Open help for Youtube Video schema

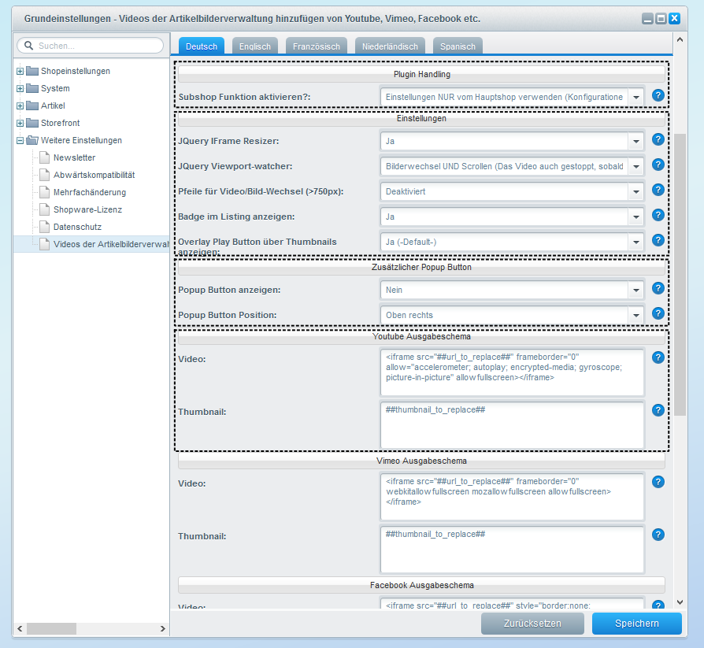click(x=658, y=357)
